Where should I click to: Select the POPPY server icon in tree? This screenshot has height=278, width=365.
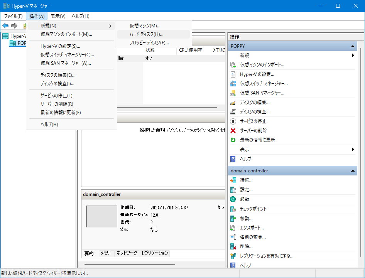coord(12,43)
